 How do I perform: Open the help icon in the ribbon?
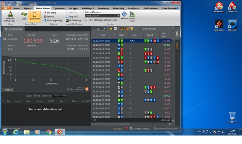(177, 8)
